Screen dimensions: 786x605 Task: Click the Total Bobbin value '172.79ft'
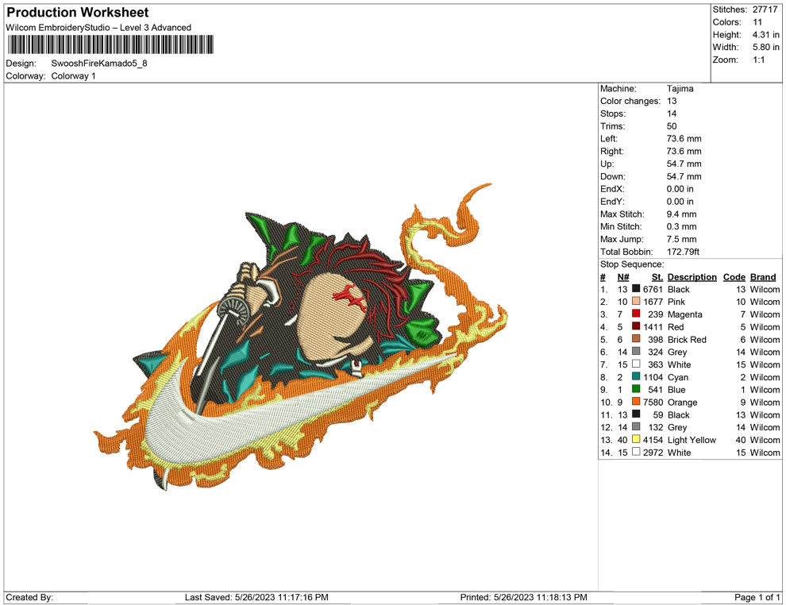[683, 252]
